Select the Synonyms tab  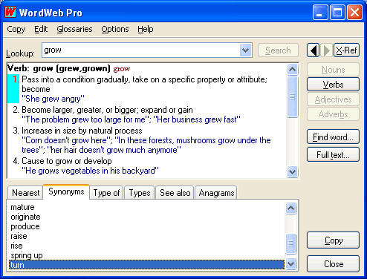(x=66, y=191)
